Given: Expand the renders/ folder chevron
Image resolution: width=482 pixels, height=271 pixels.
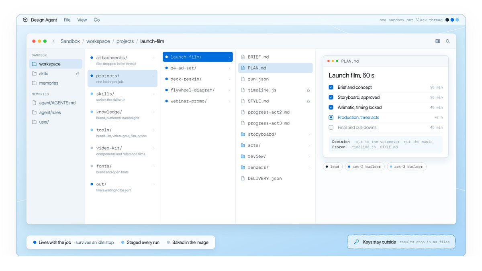Looking at the screenshot, I should click(309, 167).
